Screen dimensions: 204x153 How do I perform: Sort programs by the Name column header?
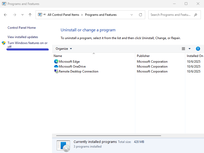click(58, 56)
